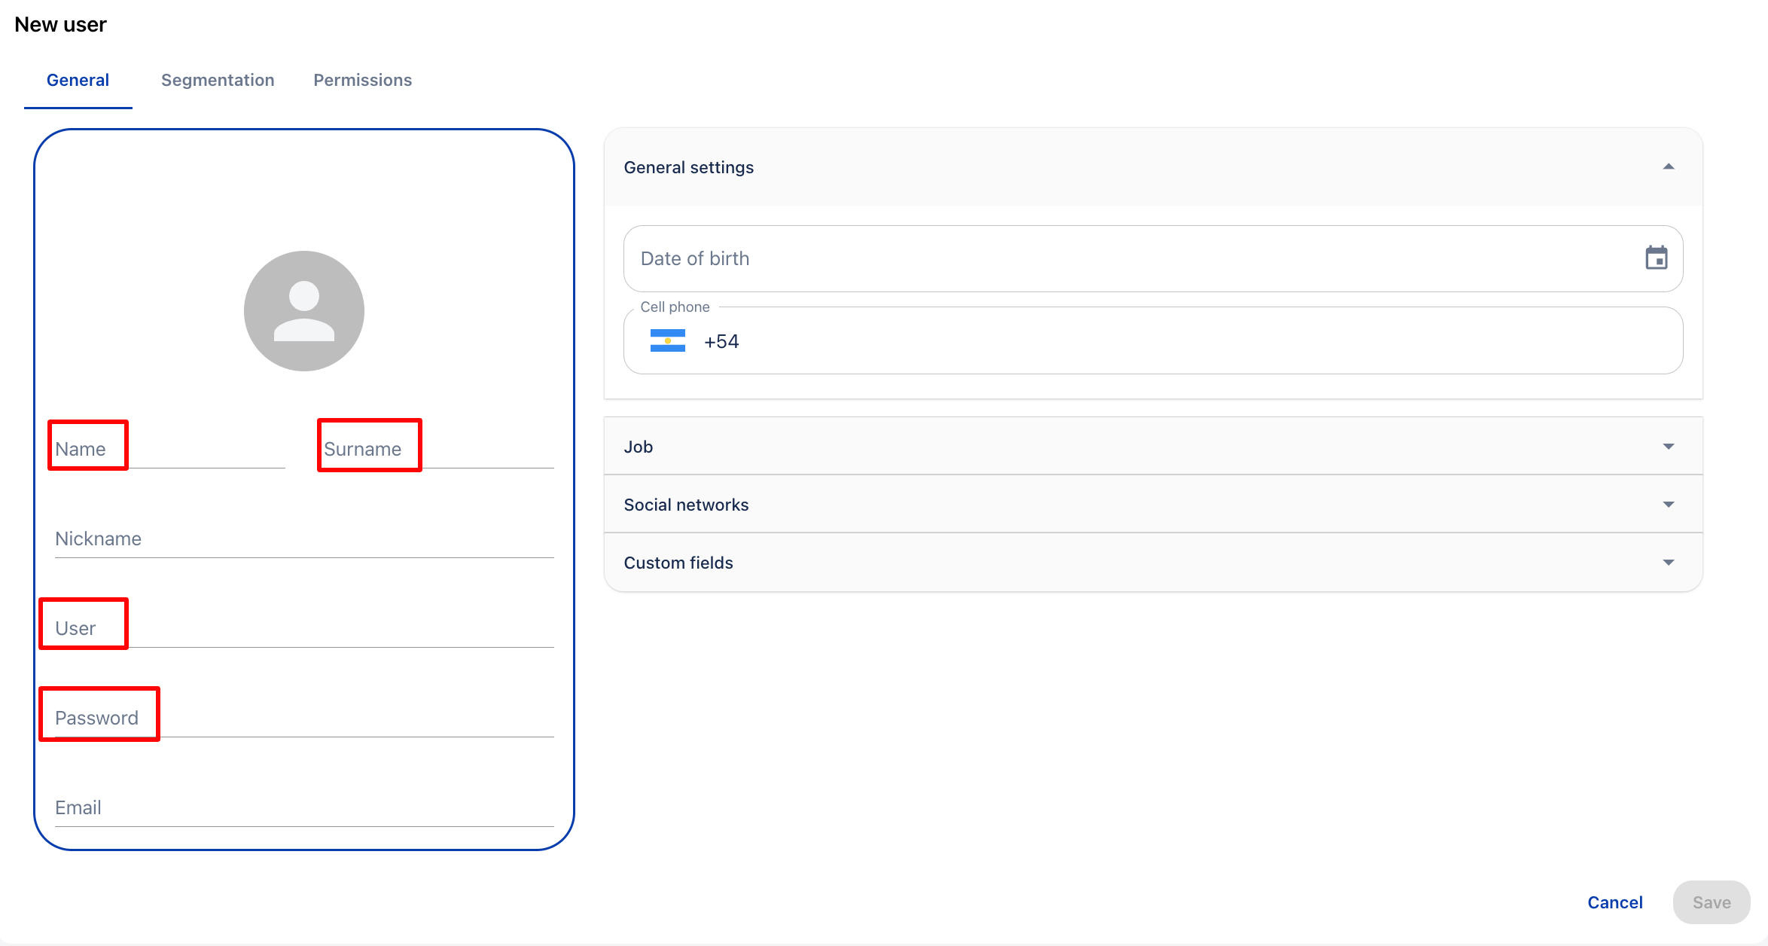This screenshot has width=1768, height=946.
Task: Click the Email input field
Action: pyautogui.click(x=304, y=808)
